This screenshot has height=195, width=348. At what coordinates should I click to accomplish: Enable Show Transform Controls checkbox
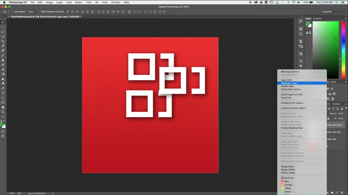(39, 12)
